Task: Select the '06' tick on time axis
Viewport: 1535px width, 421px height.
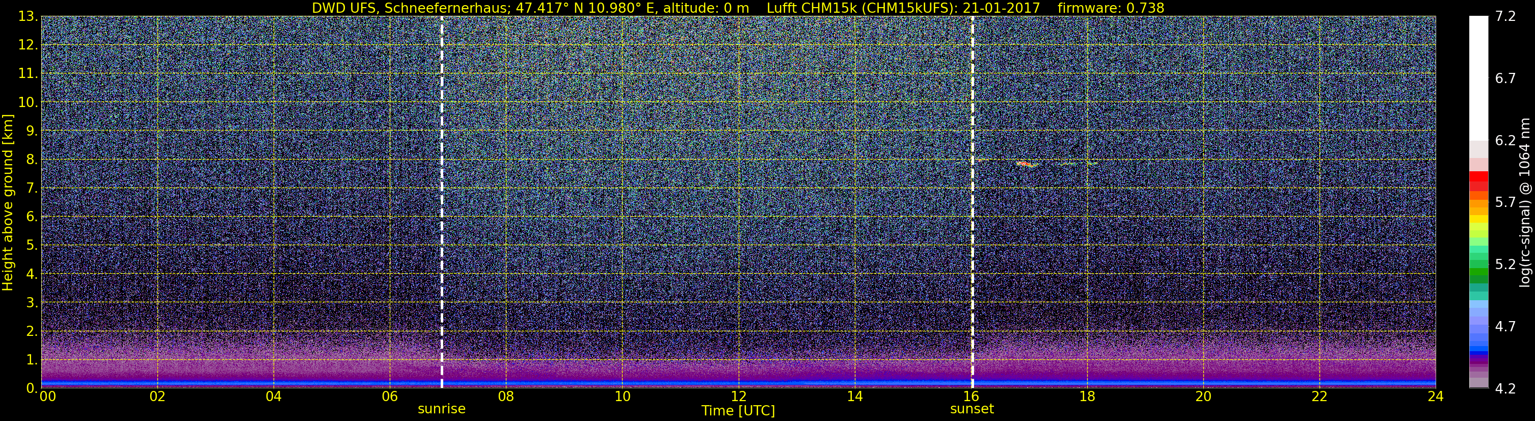Action: click(x=389, y=397)
